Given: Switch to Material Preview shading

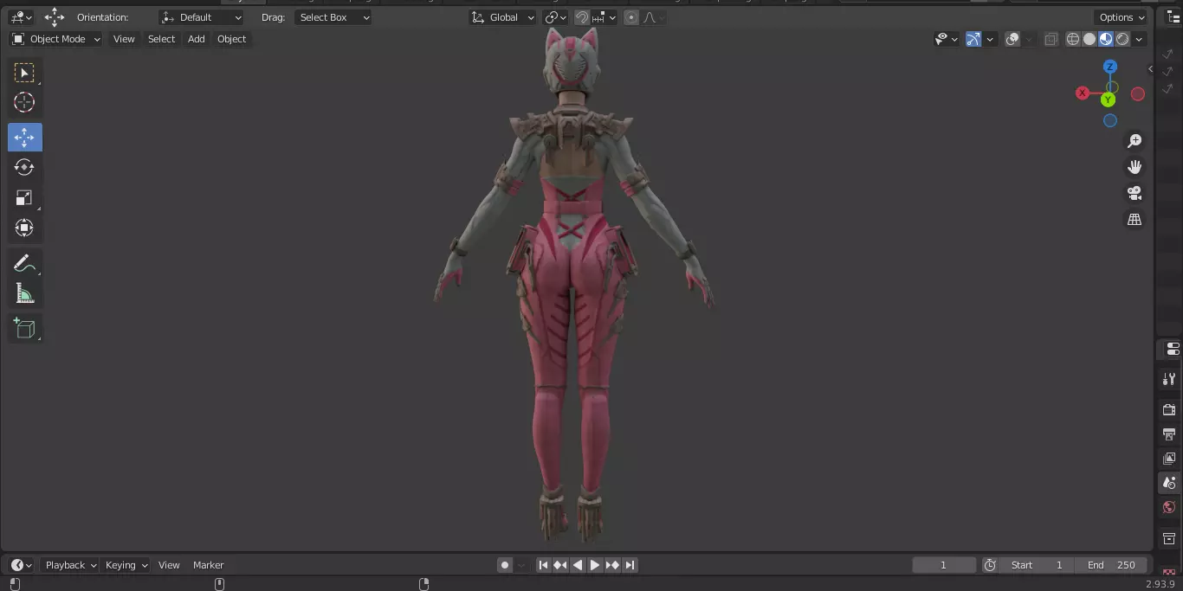Looking at the screenshot, I should [x=1106, y=39].
